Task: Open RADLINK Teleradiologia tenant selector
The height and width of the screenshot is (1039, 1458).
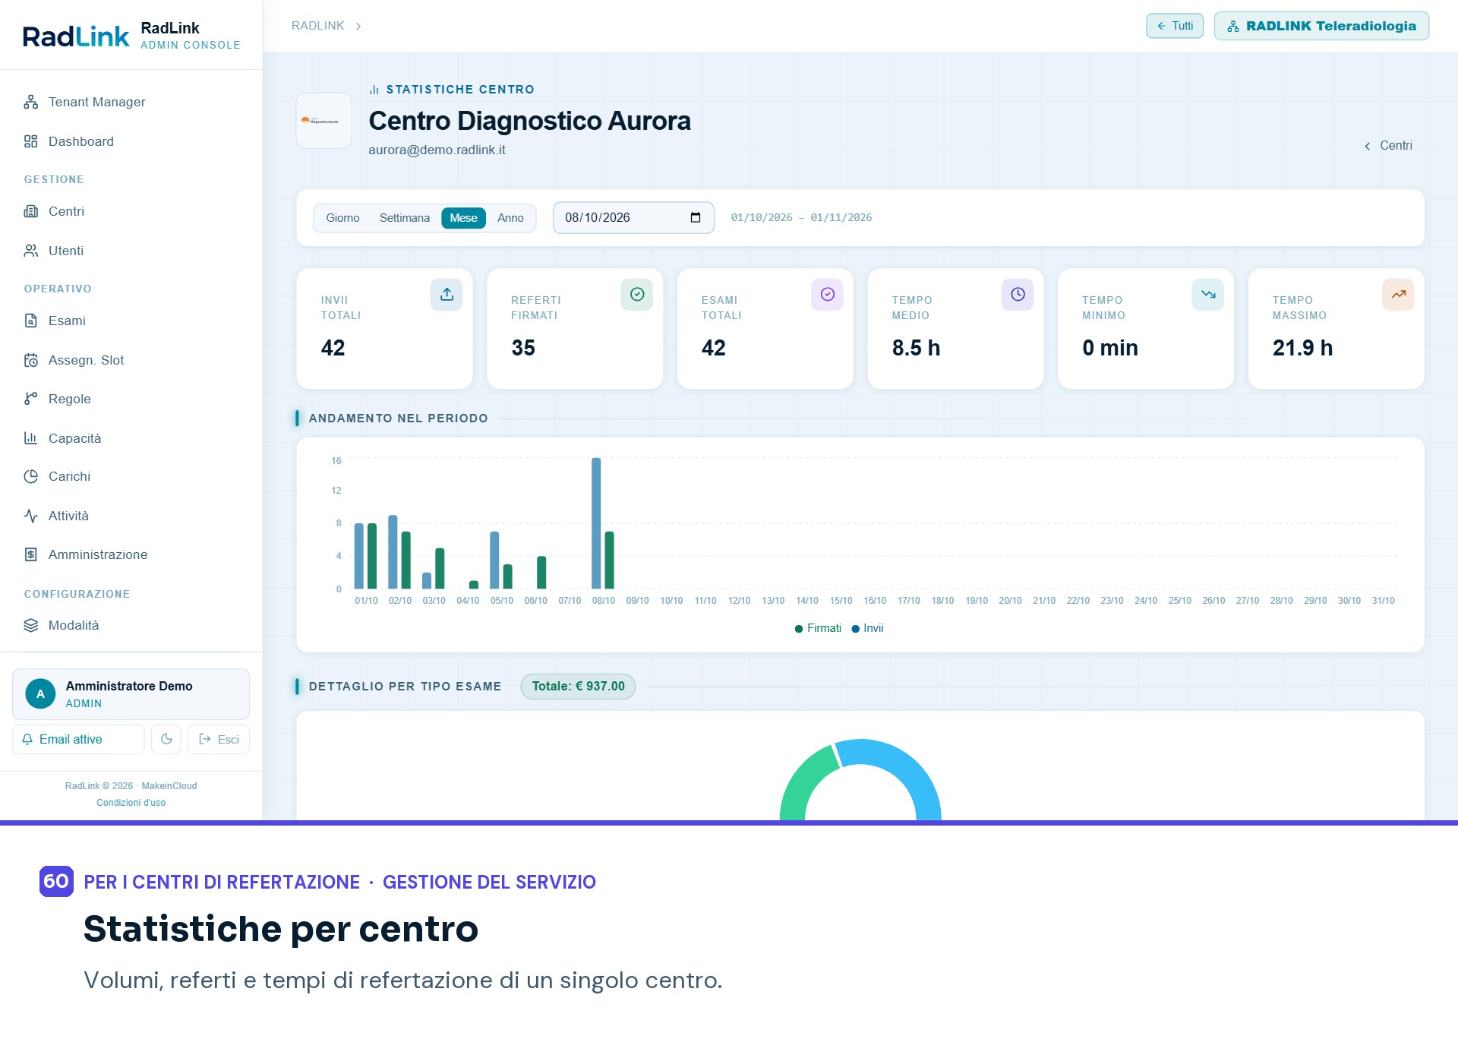Action: pos(1321,26)
